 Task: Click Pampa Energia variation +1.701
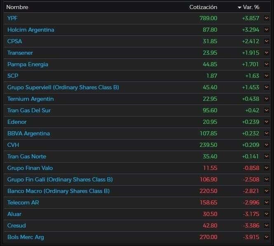click(x=250, y=64)
